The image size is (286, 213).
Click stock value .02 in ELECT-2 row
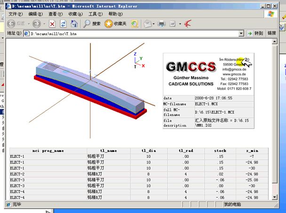221,174
